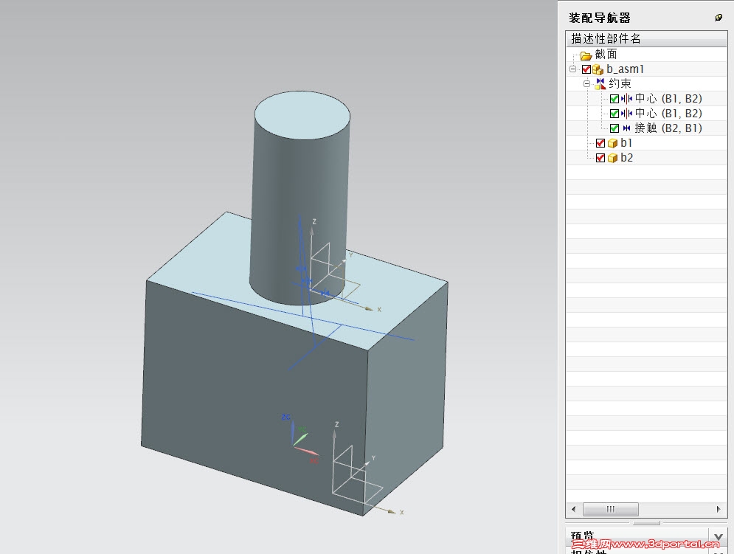
Task: Click the b1 component cube icon
Action: tap(612, 143)
